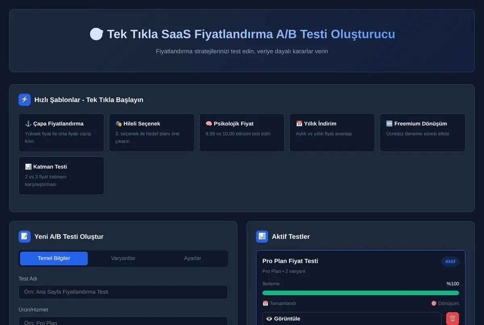Viewport: 484px width, 325px height.
Task: Choose the Psikolojik Fiyat template
Action: pos(242,133)
